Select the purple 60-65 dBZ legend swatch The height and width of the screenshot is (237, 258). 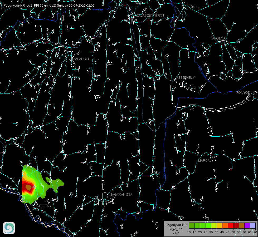[x=247, y=225]
